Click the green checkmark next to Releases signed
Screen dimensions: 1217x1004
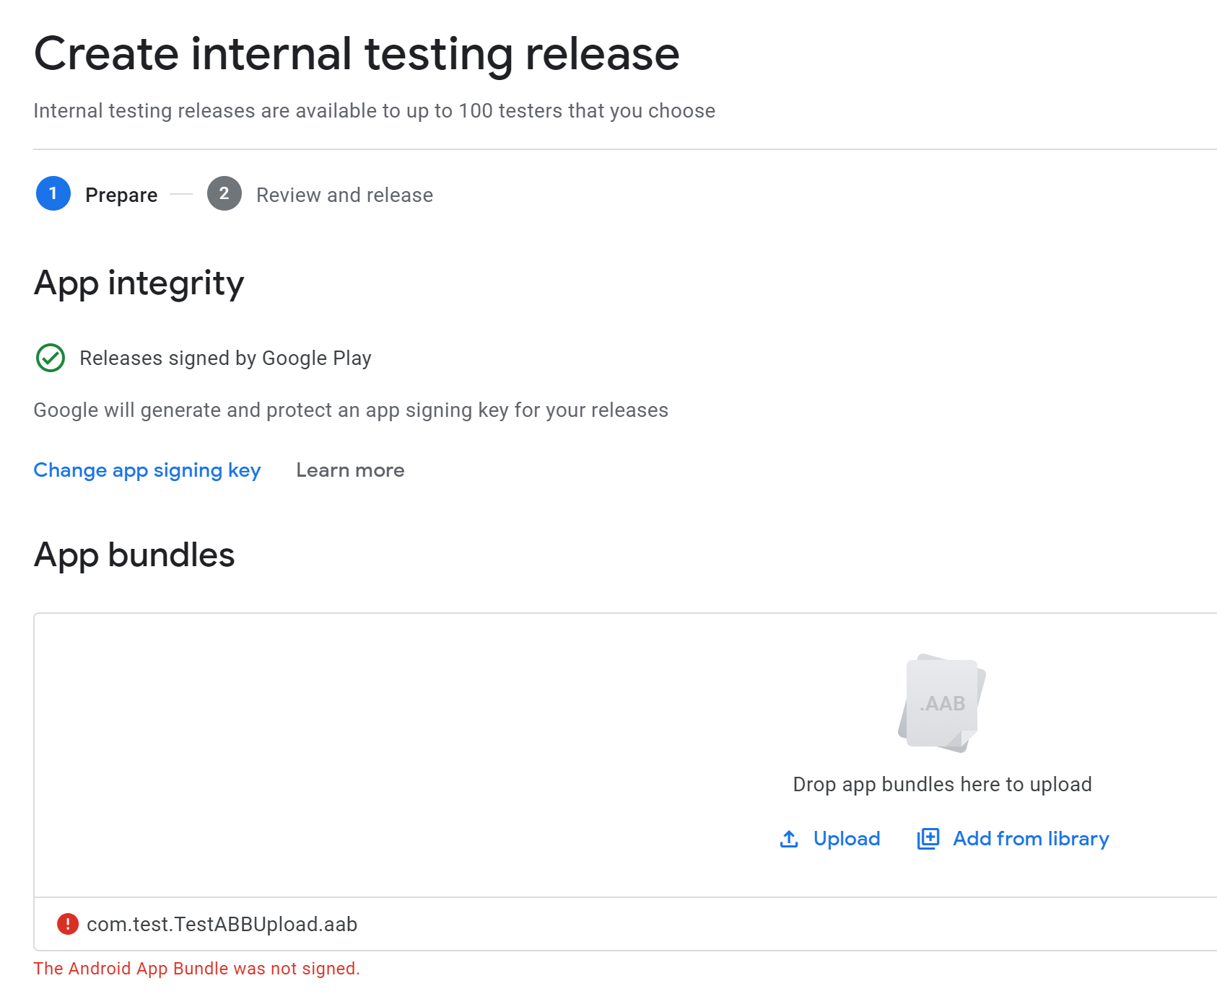pos(50,357)
